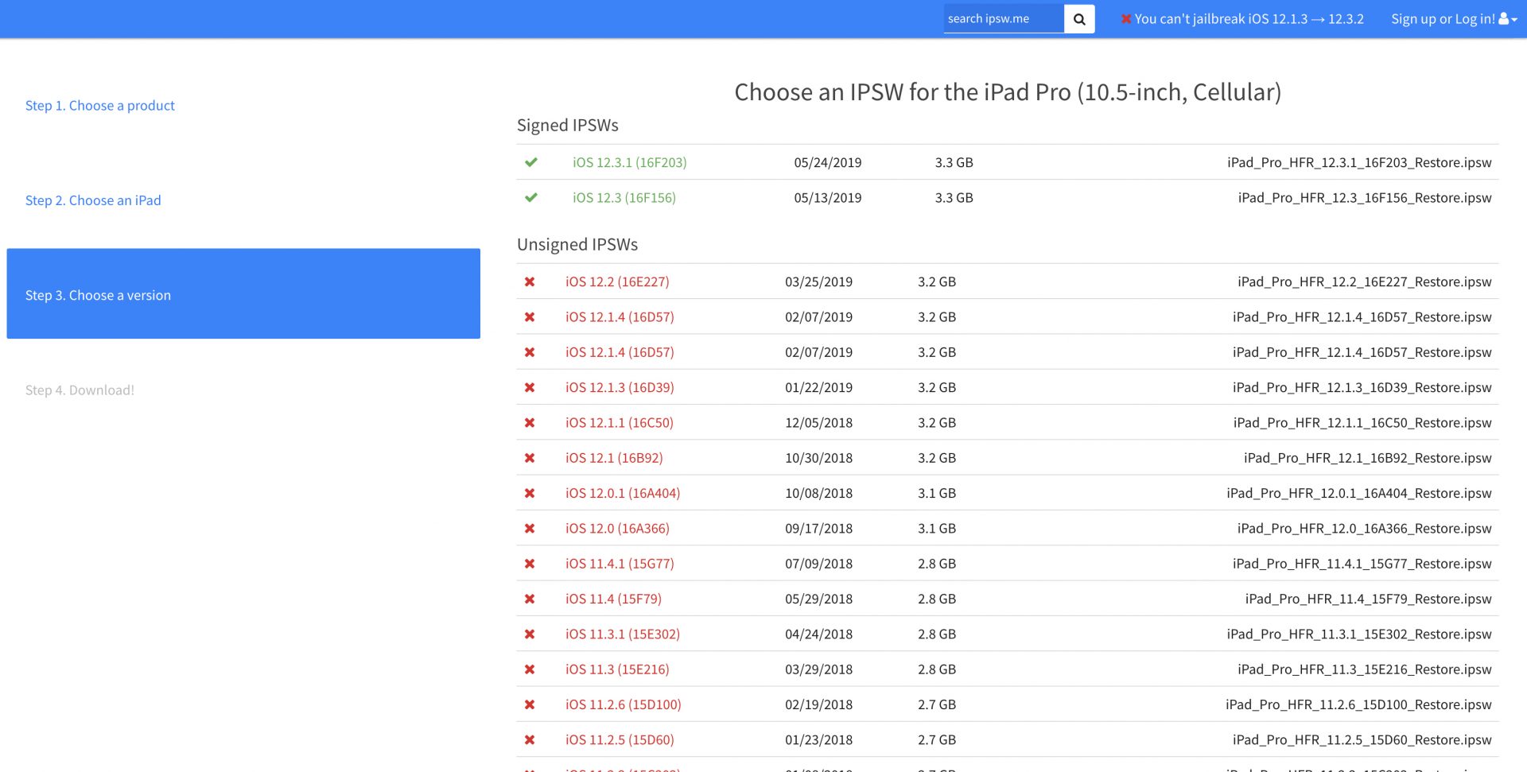Click release date 05/24/2019
Screen dimensions: 1527x772
[x=828, y=162]
